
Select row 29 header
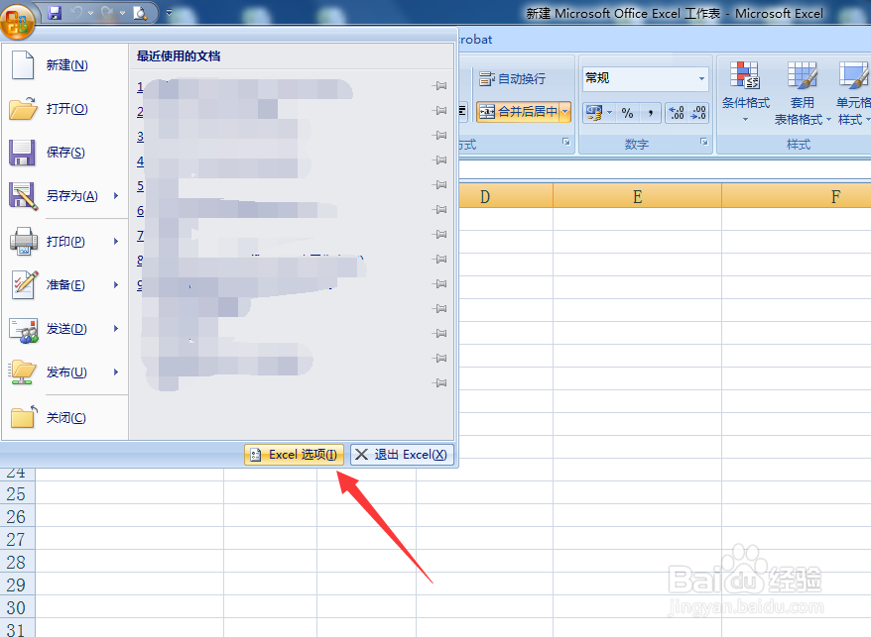17,584
